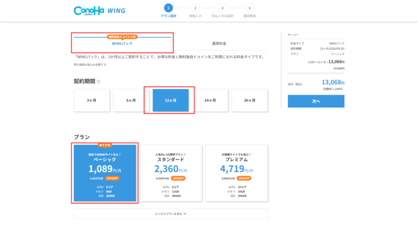
Task: Click the step 2 information entry circle
Action: click(195, 8)
